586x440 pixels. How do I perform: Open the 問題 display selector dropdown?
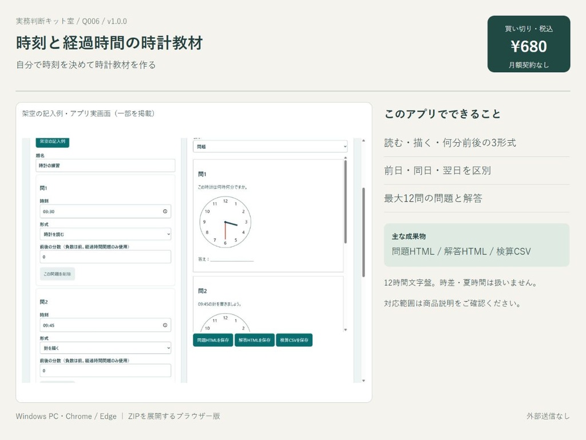270,147
